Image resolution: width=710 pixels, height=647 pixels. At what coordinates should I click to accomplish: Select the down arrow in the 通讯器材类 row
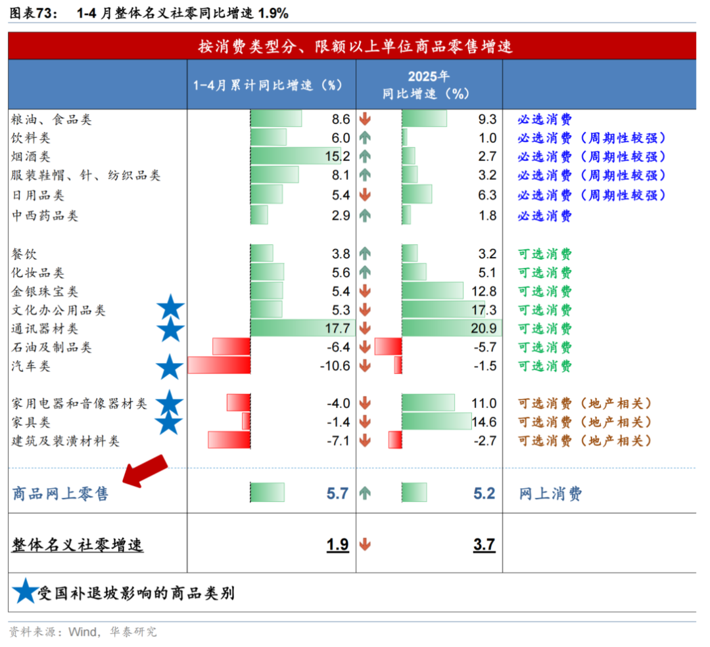365,328
